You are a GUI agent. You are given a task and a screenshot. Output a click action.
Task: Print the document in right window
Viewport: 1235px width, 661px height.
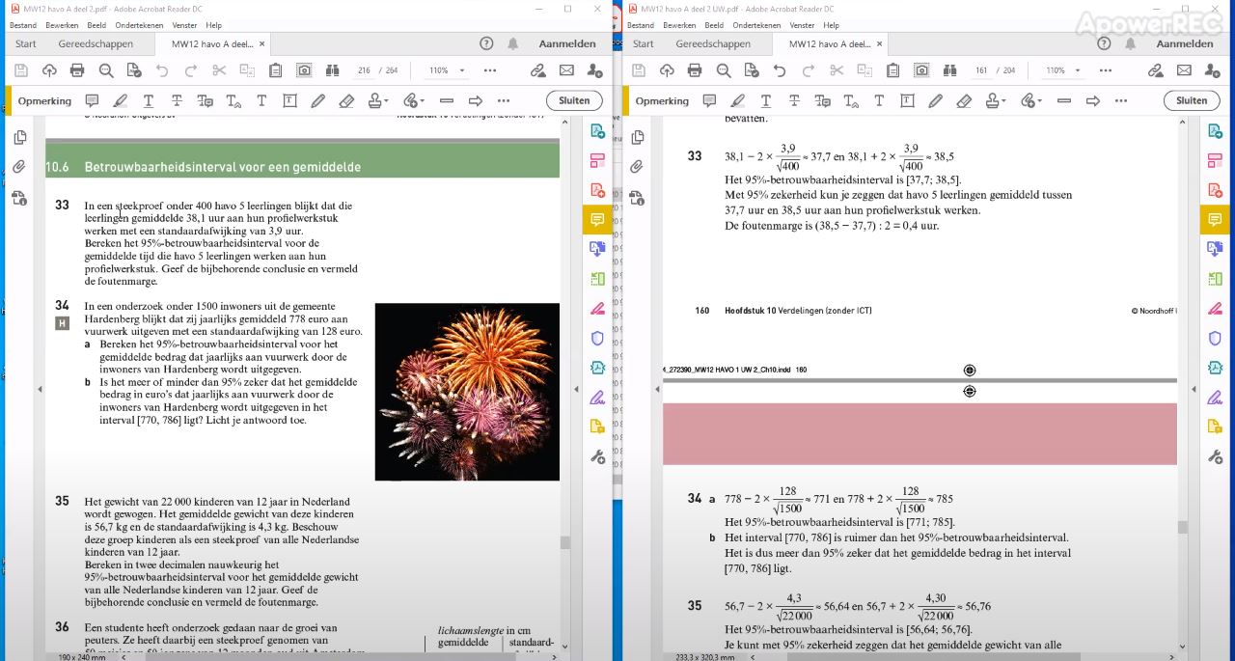(x=695, y=70)
